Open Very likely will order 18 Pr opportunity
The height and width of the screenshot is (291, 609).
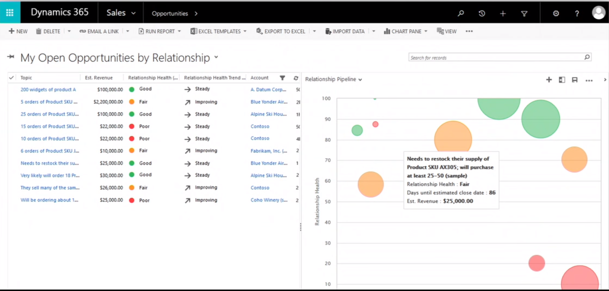50,175
